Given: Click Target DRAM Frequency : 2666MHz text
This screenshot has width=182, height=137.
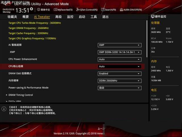Looking at the screenshot, I should pos(28,28).
